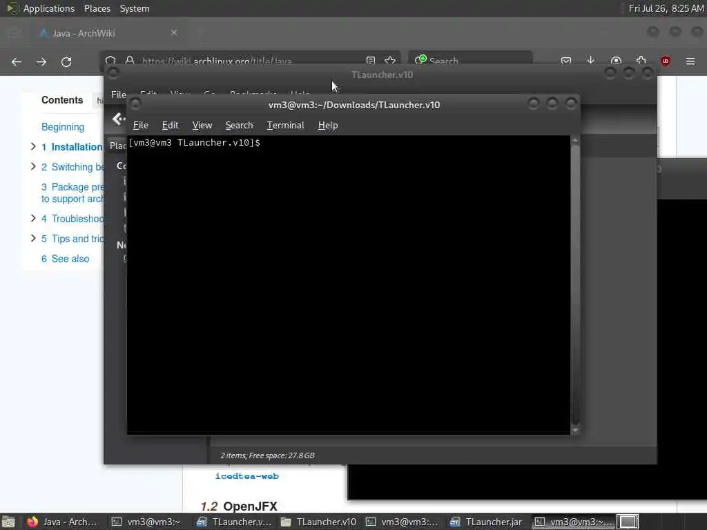Open Firefox account icon
The height and width of the screenshot is (530, 707).
point(616,61)
